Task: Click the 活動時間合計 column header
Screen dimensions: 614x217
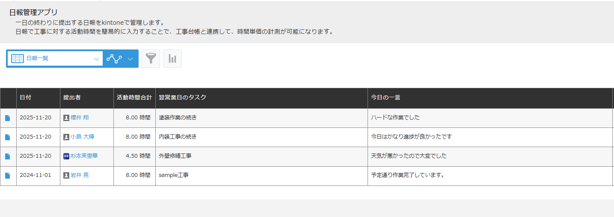Action: [x=134, y=98]
